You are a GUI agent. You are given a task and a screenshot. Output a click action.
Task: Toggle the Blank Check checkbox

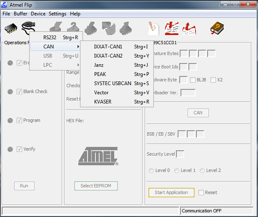click(19, 91)
